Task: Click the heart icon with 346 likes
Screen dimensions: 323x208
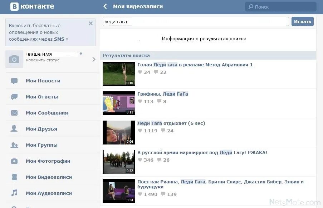Action: pos(140,160)
